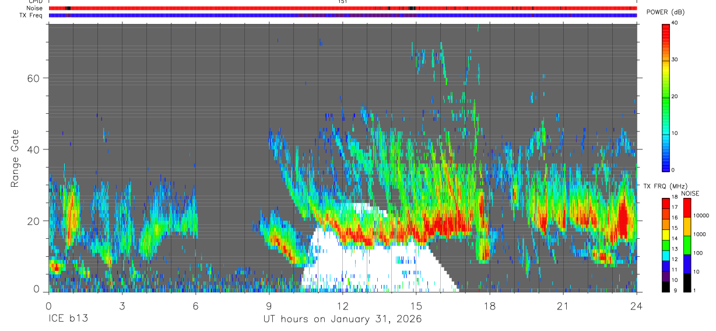Click the 18 tick on the UT hours axis
716x331 pixels.
click(489, 305)
